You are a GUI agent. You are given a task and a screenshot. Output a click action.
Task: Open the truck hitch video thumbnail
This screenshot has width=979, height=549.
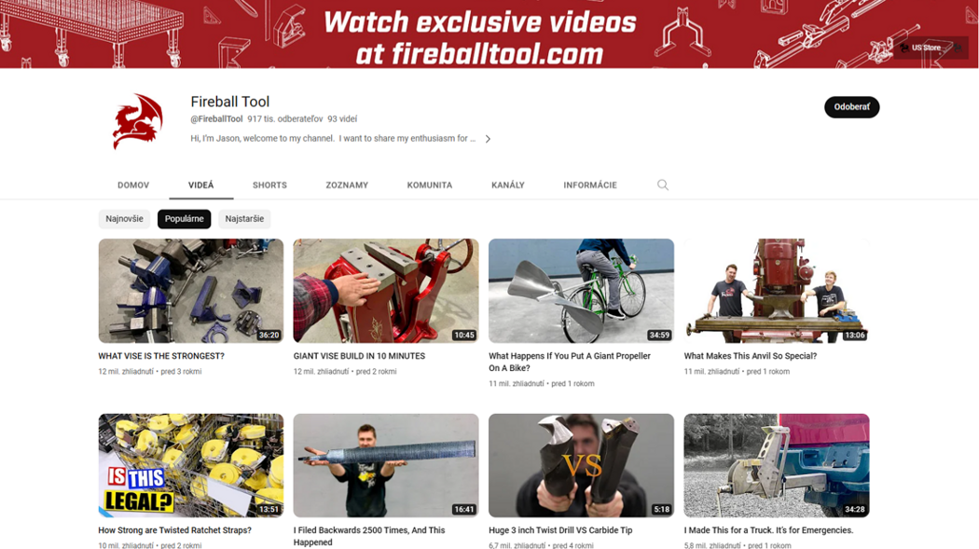pos(776,465)
